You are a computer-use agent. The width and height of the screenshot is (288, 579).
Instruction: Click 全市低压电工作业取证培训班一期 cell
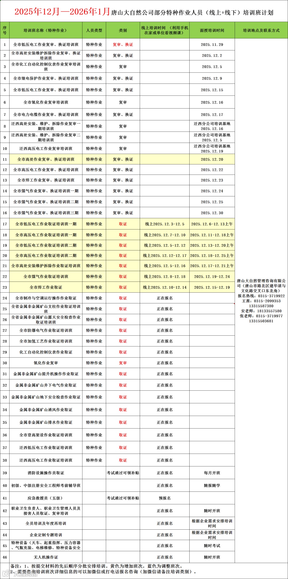point(46,224)
